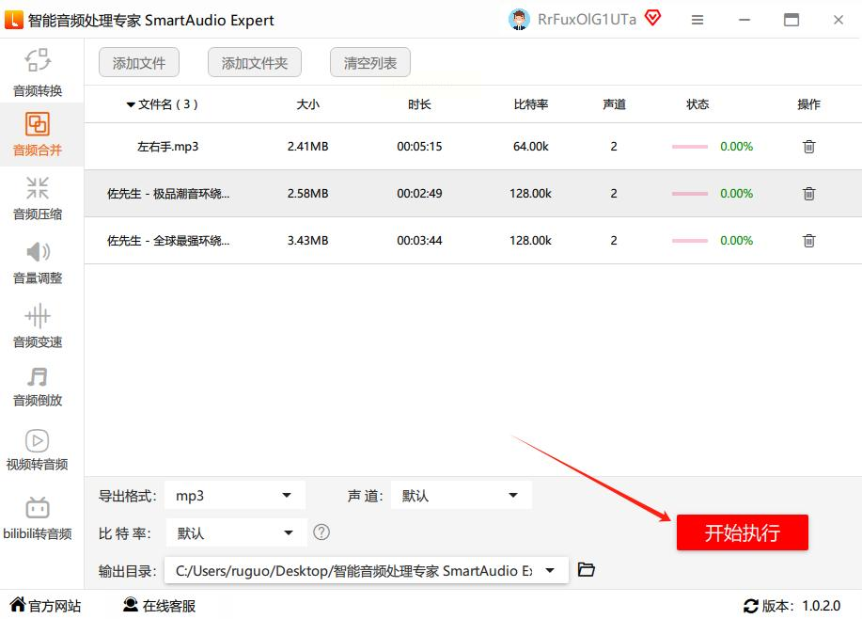Viewport: 862px width, 619px height.
Task: Click the username RrFuxOlG1UTa
Action: [x=587, y=19]
